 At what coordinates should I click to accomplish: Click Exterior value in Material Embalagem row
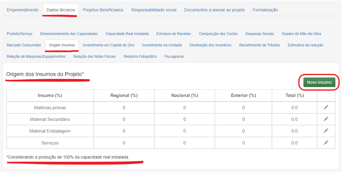pyautogui.click(x=244, y=131)
